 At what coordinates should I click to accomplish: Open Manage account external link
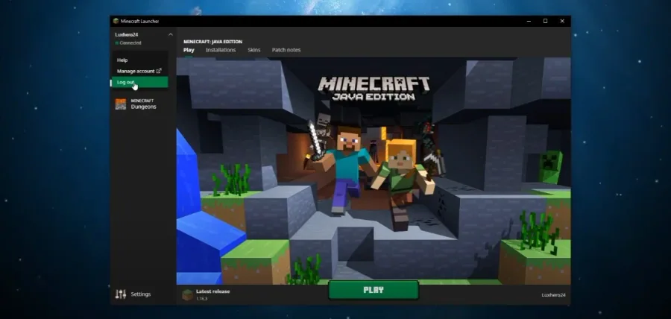(140, 71)
